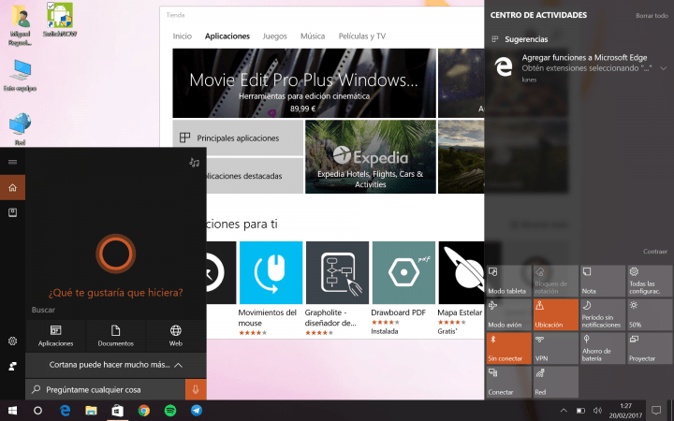Viewport: 674px width, 421px height.
Task: Open Action Center taskbar icon
Action: point(656,411)
